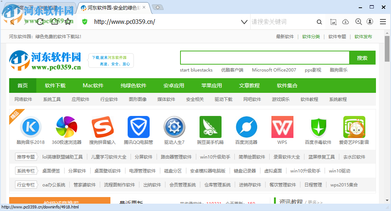The height and width of the screenshot is (211, 391).
Task: Open the browser hamburger menu
Action: tap(383, 22)
